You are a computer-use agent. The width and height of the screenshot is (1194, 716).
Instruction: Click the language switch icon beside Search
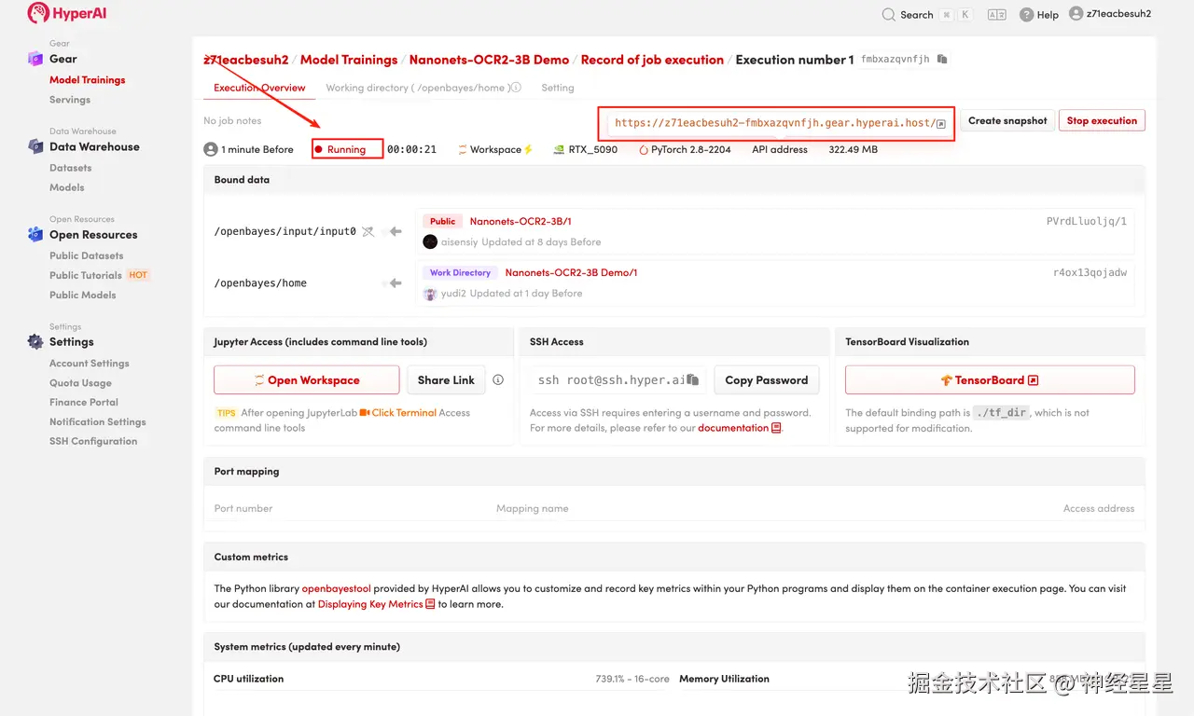(x=996, y=14)
